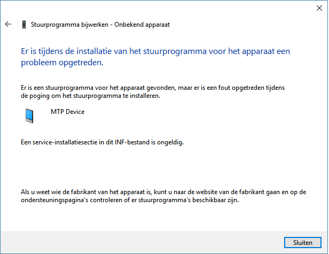Click the error message starting "Een service-installatiesectie"
Image resolution: width=329 pixels, height=254 pixels.
click(x=101, y=143)
